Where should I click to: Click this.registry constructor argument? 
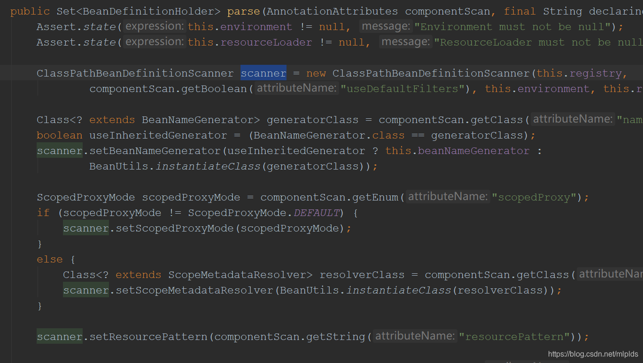click(x=579, y=73)
